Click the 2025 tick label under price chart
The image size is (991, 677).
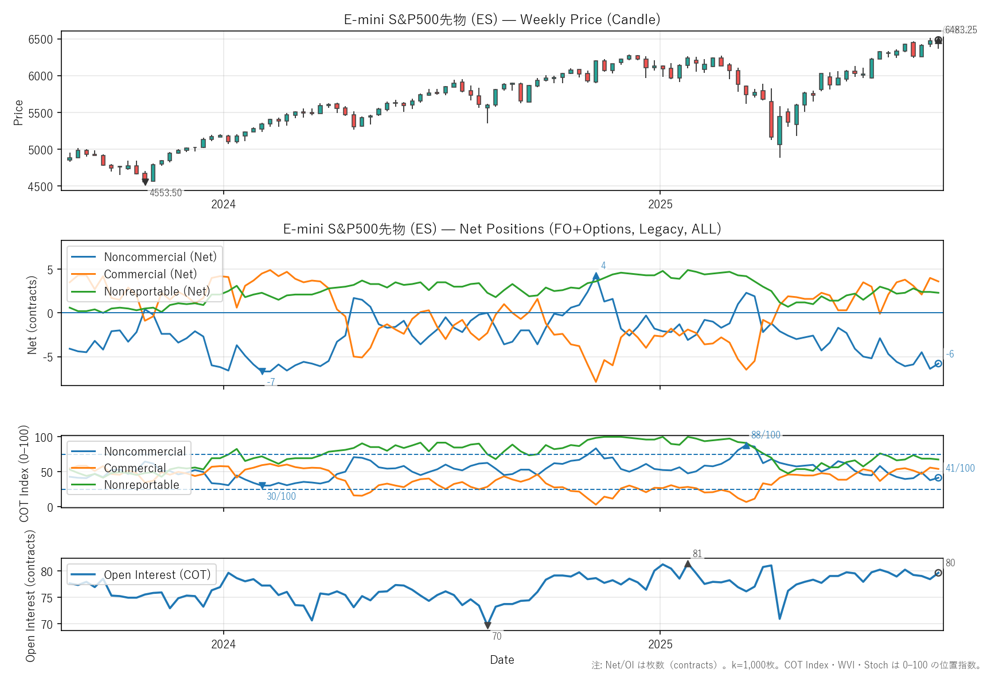coord(660,204)
